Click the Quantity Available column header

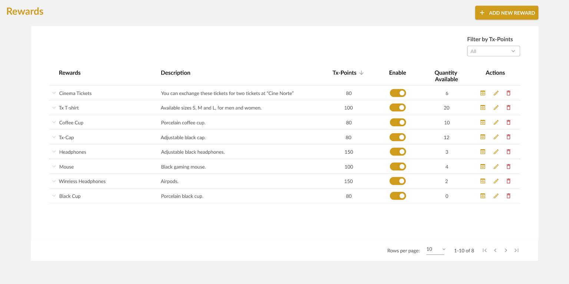[446, 76]
